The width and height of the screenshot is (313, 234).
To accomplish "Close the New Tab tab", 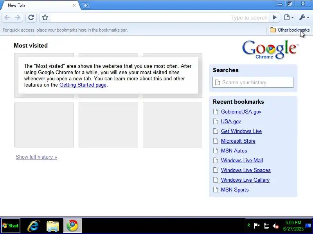I will tap(74, 5).
